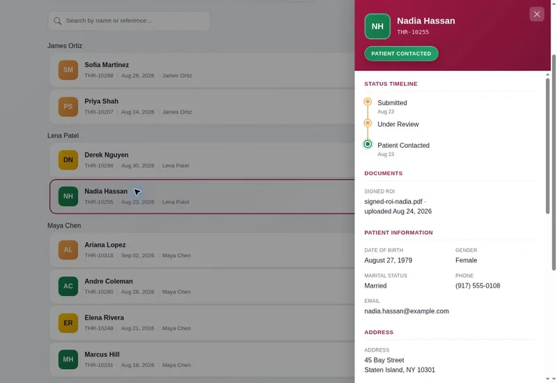Click the signed-roi-nadia.pdf document entry

pyautogui.click(x=398, y=206)
